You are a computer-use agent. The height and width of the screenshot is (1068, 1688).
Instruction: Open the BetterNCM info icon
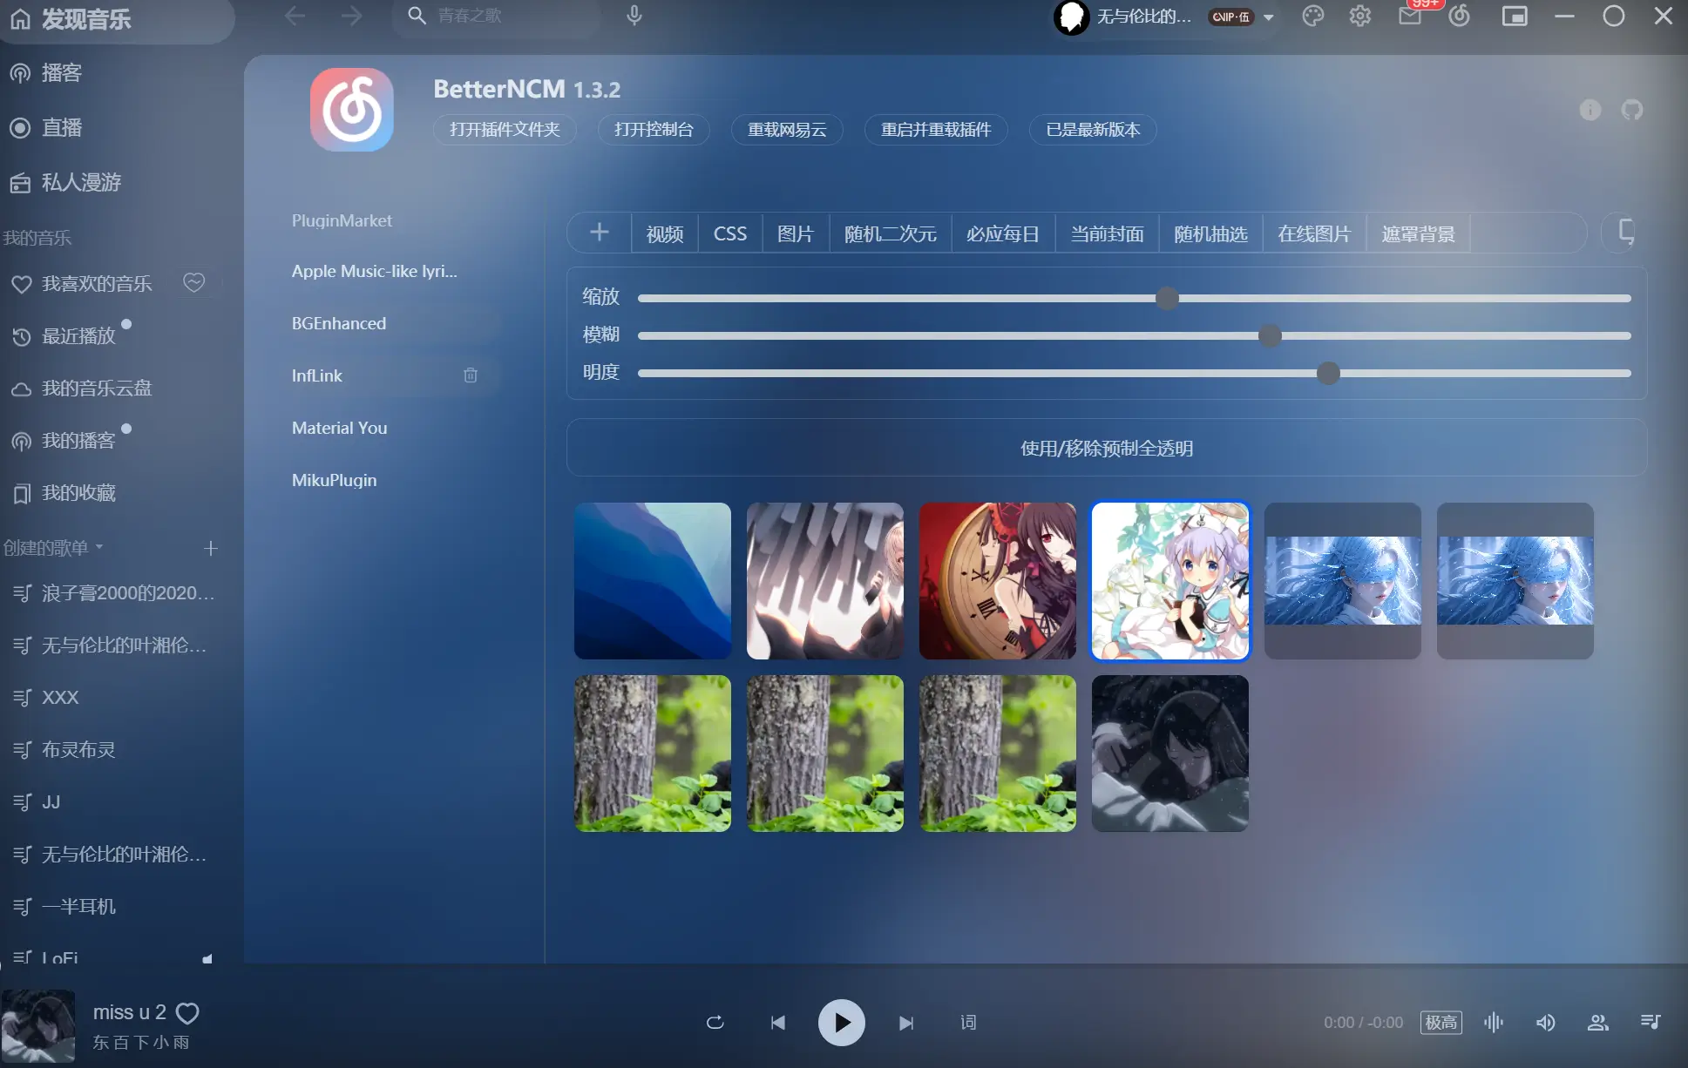(x=1590, y=110)
